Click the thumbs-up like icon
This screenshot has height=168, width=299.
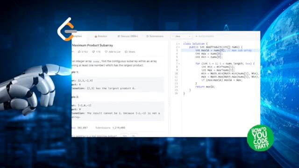79,52
